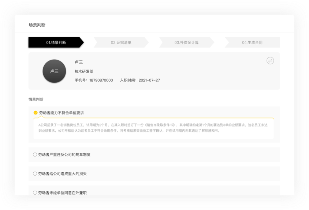
Task: Go to the 02.证据清单 step
Action: (121, 42)
